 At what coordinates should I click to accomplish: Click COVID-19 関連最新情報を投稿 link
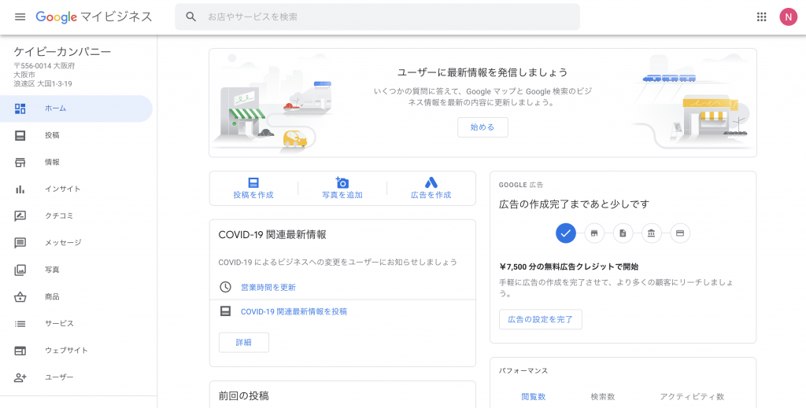pos(294,311)
